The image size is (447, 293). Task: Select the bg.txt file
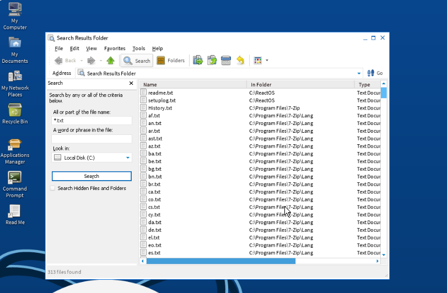pos(155,169)
